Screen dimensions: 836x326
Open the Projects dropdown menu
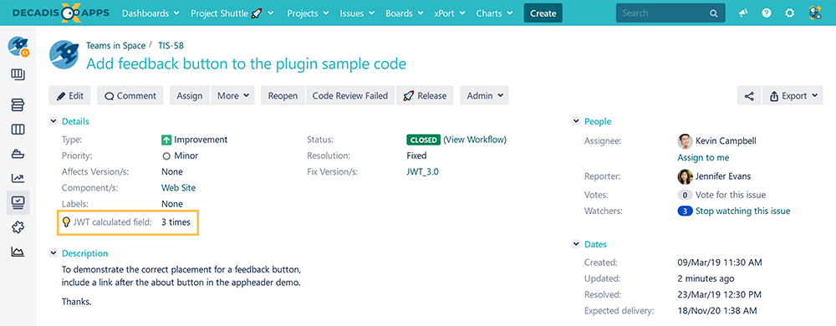click(307, 13)
